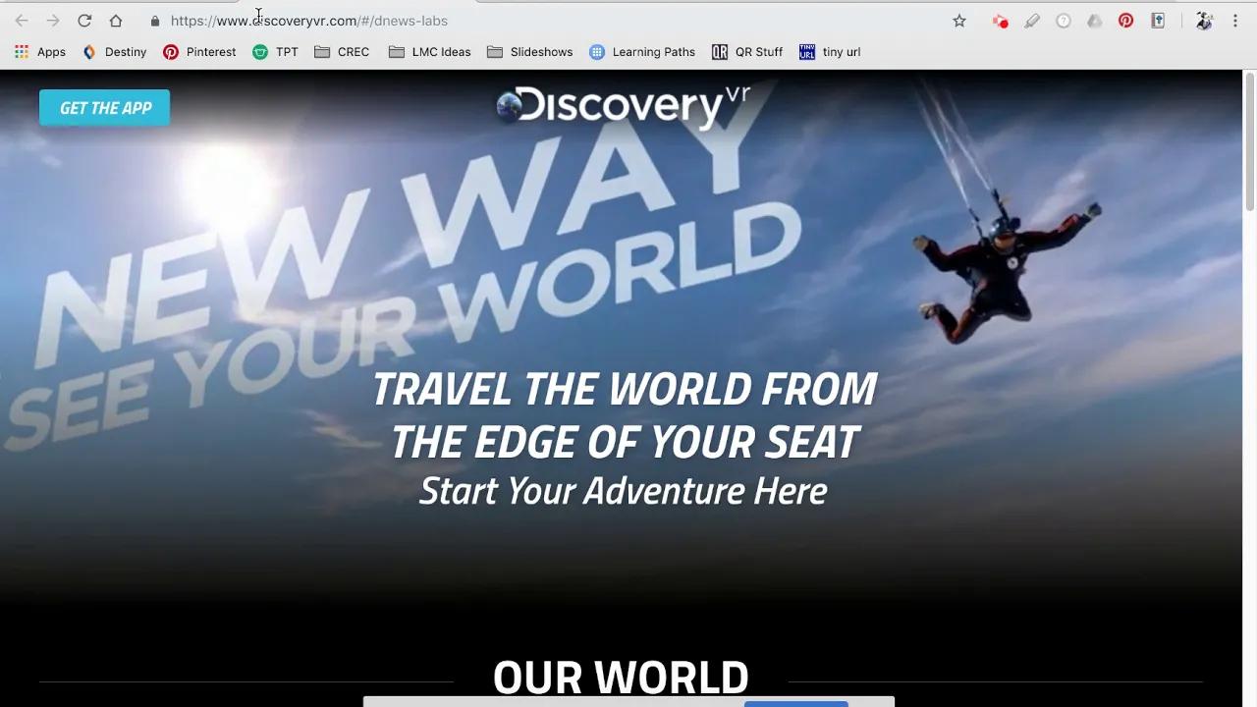Open the highlighter pen extension
Image resolution: width=1257 pixels, height=707 pixels.
[1032, 21]
